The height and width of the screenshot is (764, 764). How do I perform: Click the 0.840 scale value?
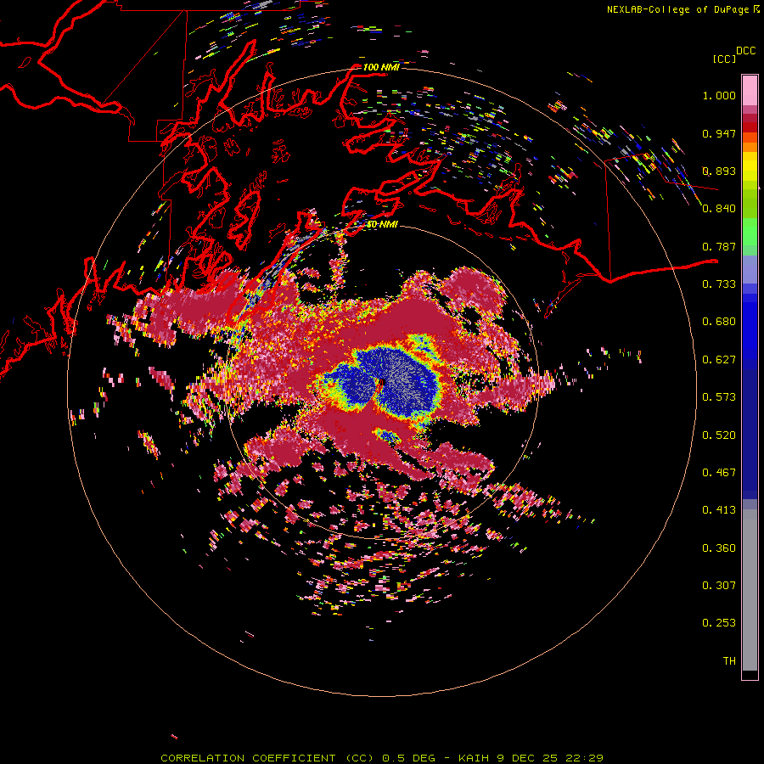719,209
